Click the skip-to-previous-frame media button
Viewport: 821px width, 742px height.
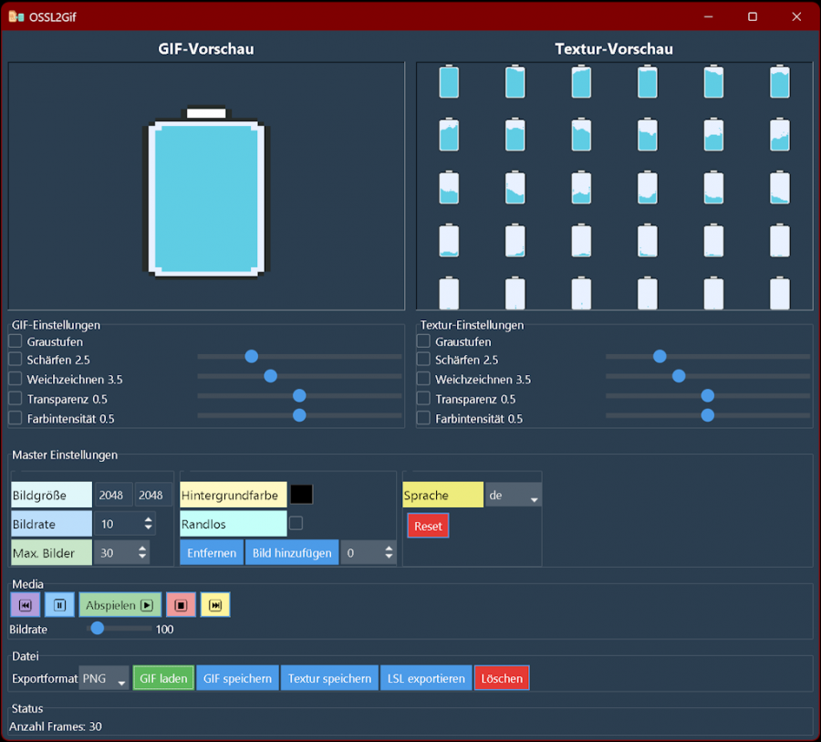coord(25,605)
